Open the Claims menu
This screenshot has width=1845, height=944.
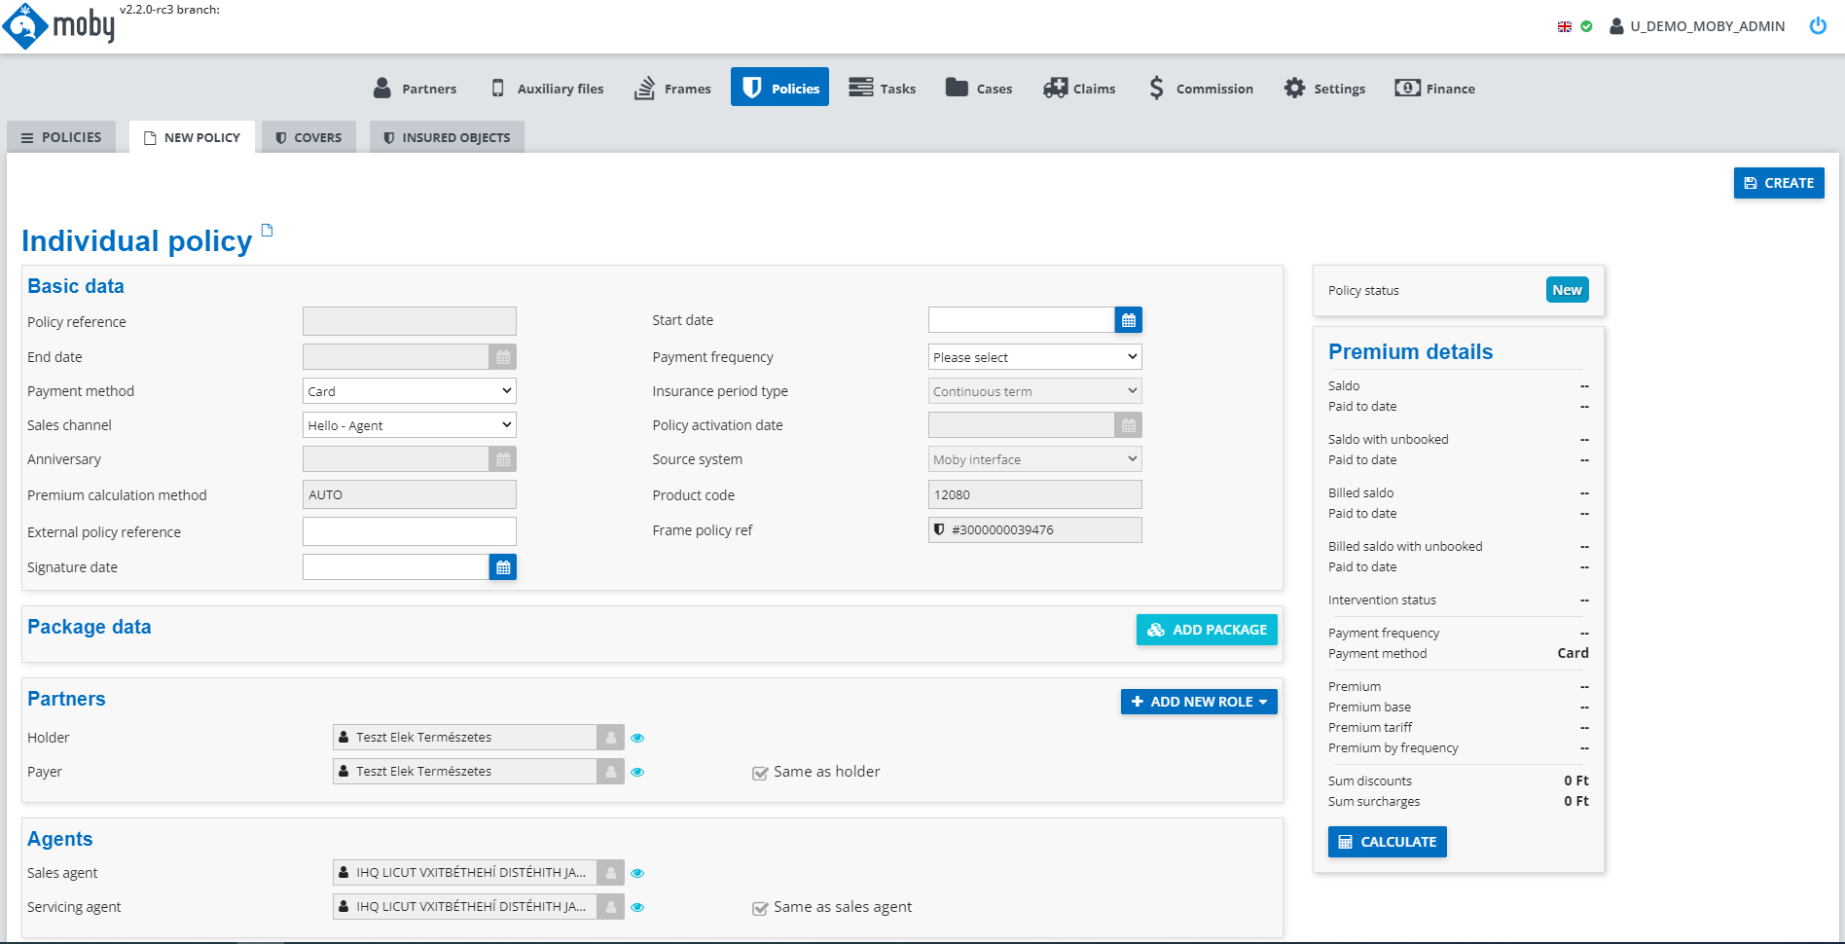click(1079, 89)
